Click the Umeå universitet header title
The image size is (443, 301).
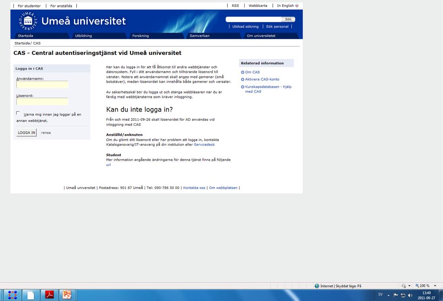[x=84, y=21]
